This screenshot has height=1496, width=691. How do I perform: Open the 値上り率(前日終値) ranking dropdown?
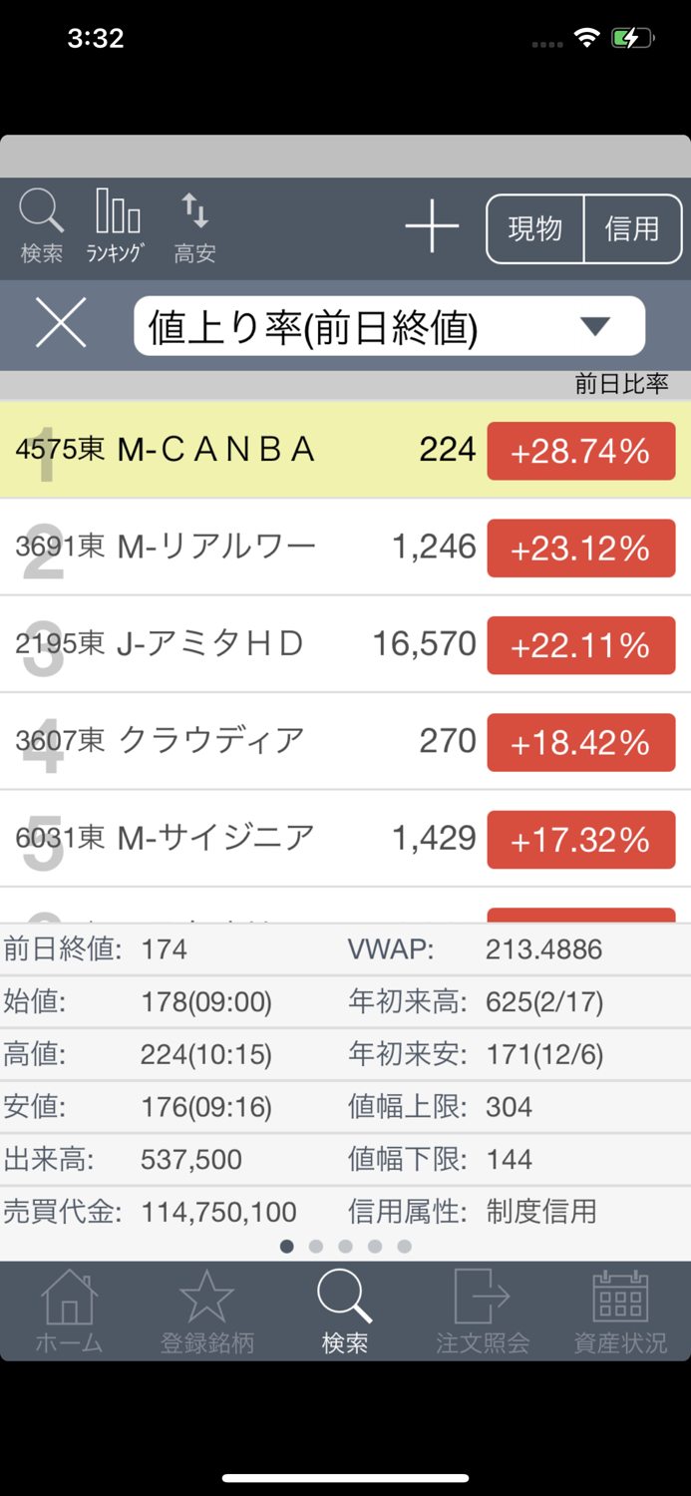[x=389, y=325]
